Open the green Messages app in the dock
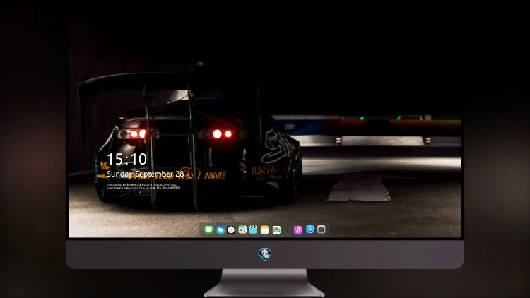 pyautogui.click(x=208, y=230)
